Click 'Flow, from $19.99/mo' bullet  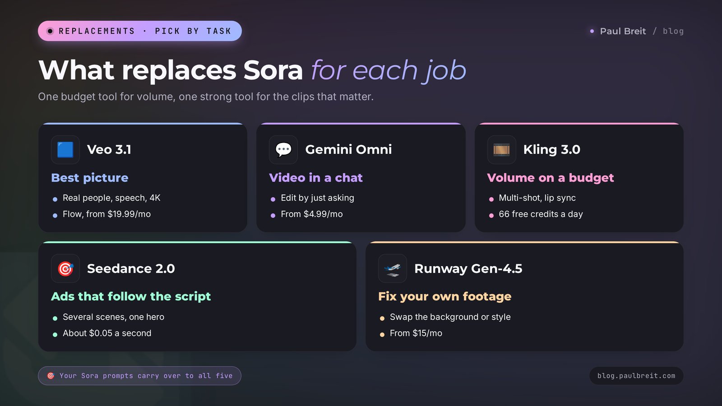pyautogui.click(x=106, y=214)
